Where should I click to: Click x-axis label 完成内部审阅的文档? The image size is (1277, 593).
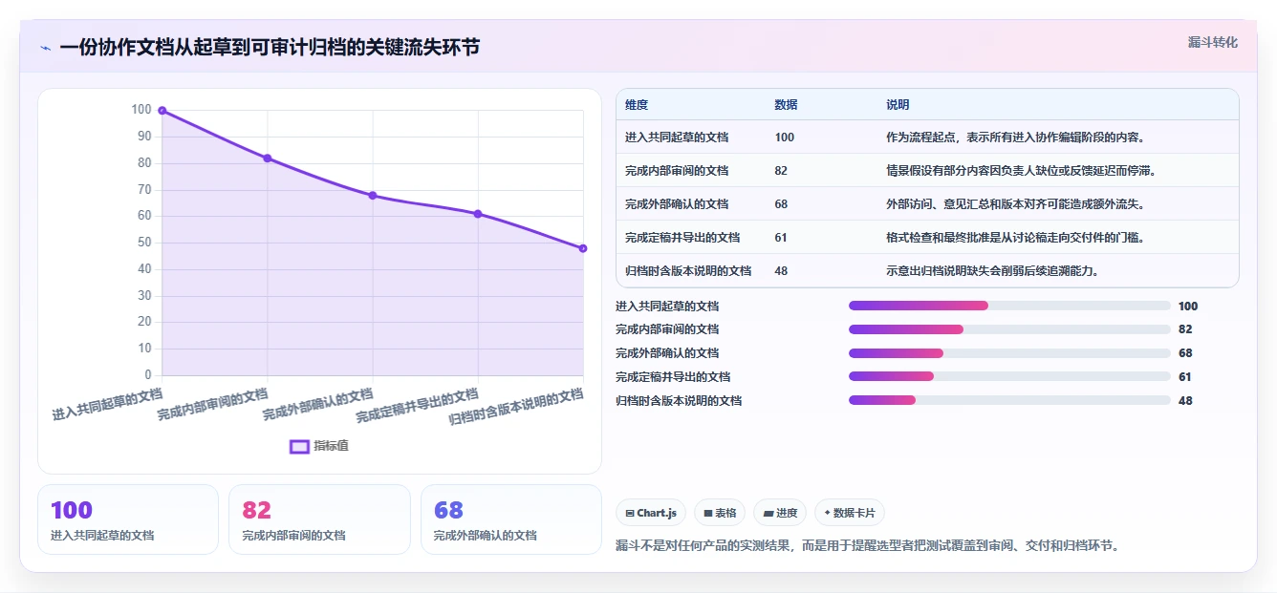click(x=213, y=405)
